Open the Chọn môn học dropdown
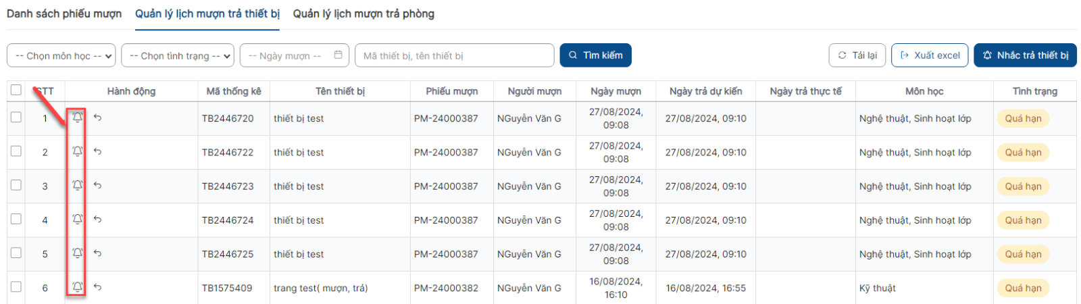1081x304 pixels. pos(61,55)
